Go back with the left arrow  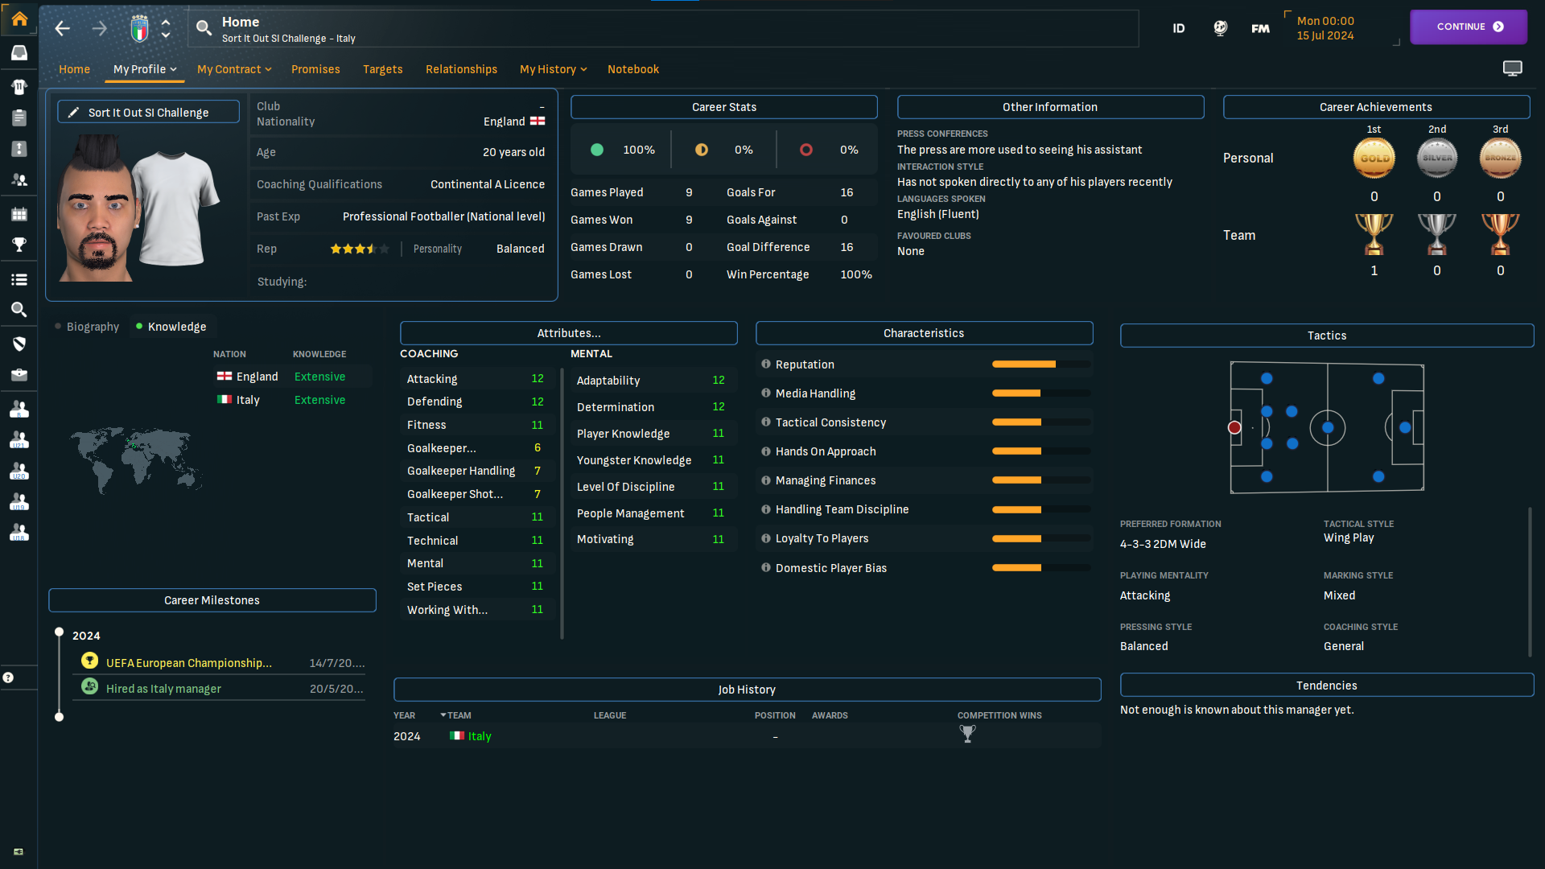click(x=62, y=29)
